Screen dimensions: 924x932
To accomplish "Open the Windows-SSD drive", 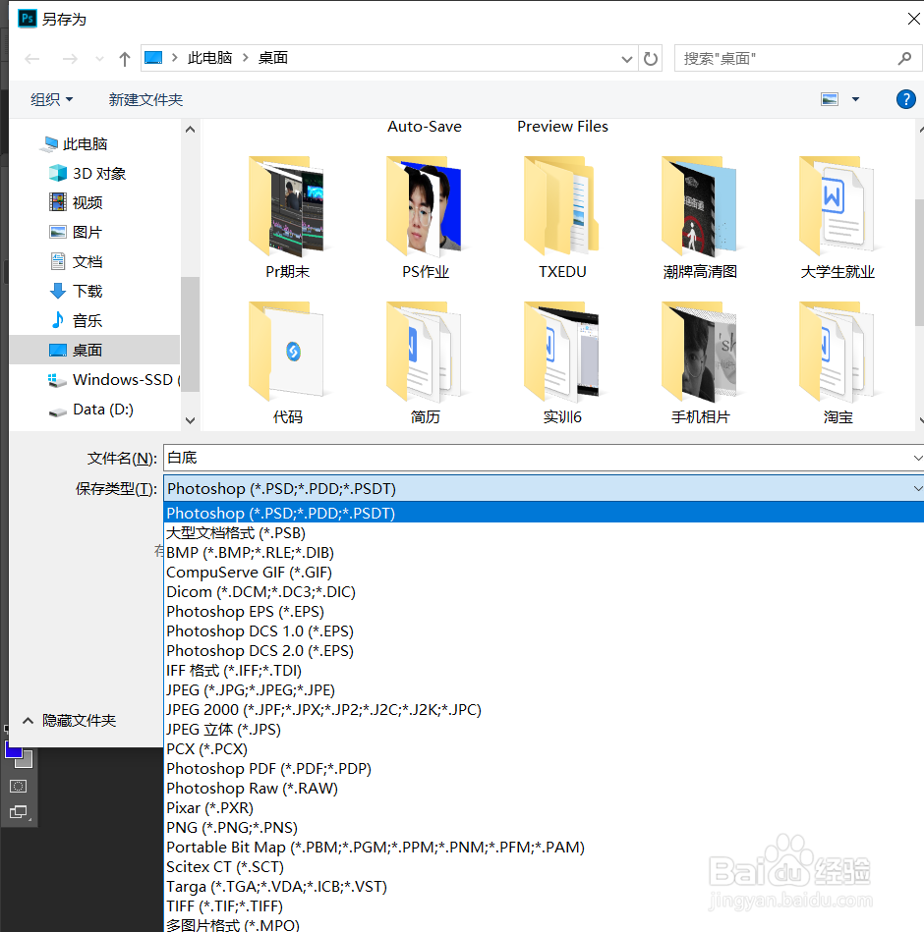I will pyautogui.click(x=113, y=380).
